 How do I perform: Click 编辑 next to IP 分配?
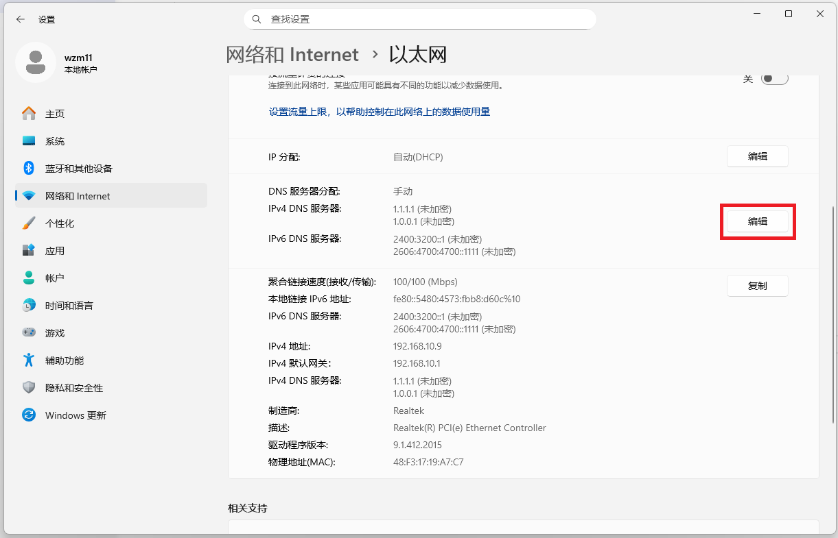point(757,156)
